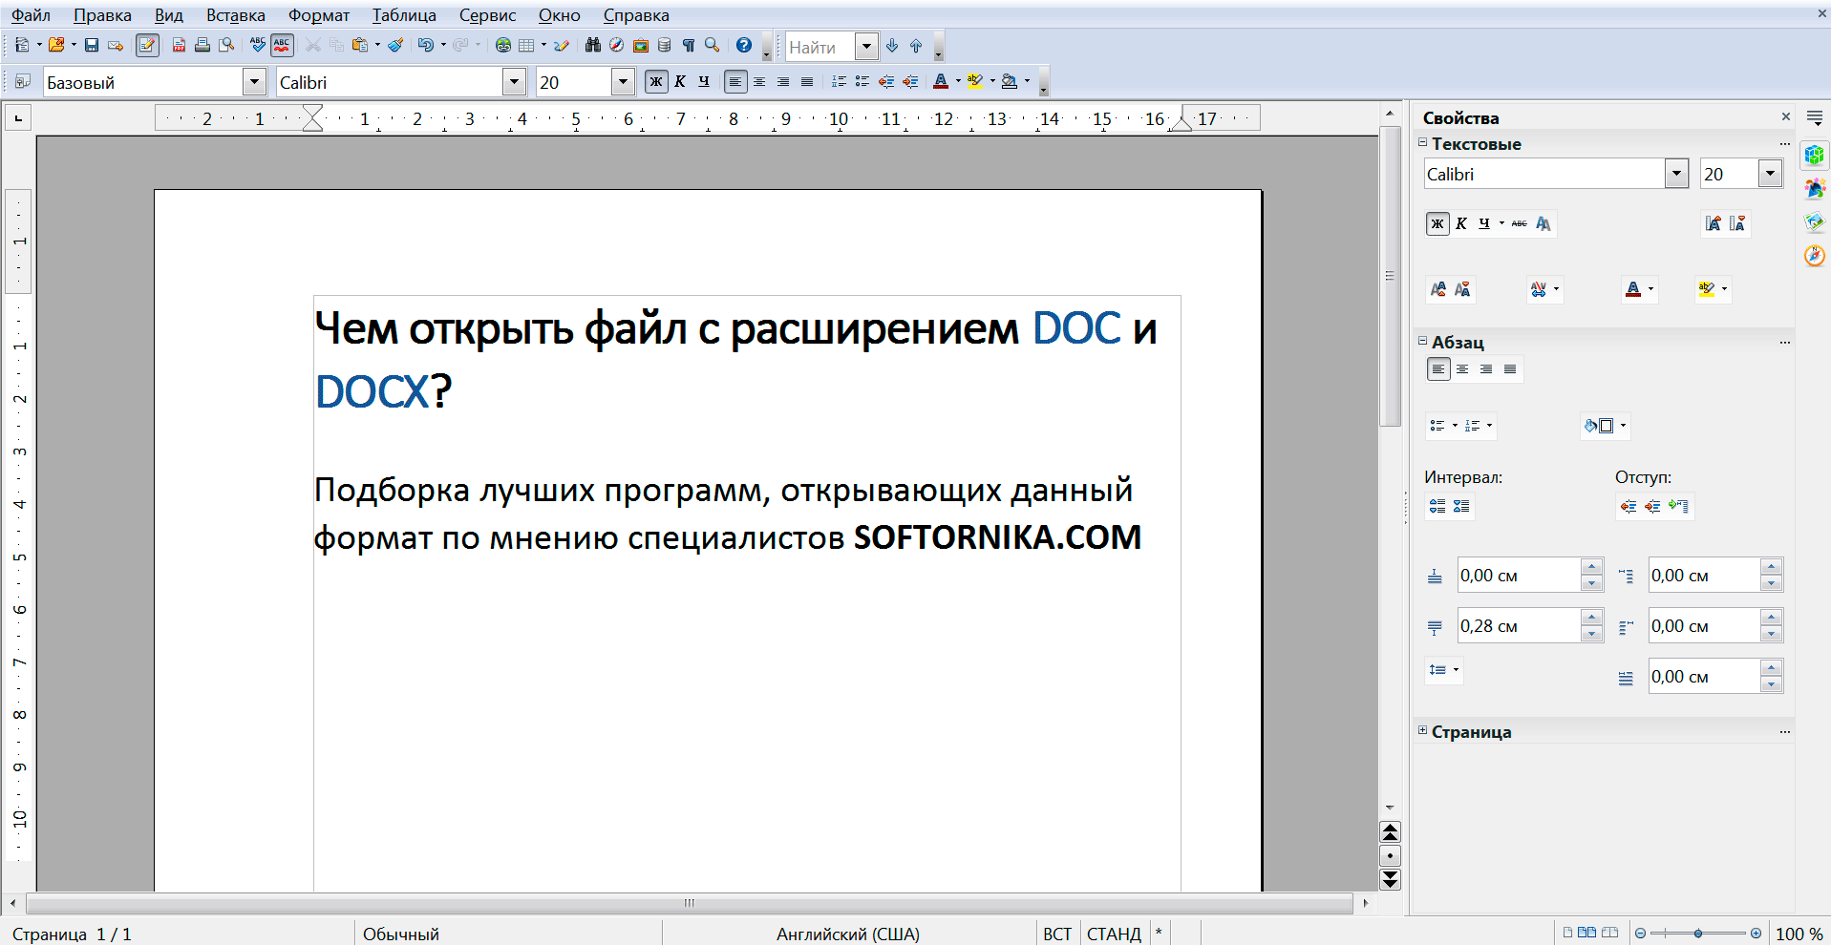Open Data Sources cylinder icon
Screen dimensions: 1831x945
(665, 45)
